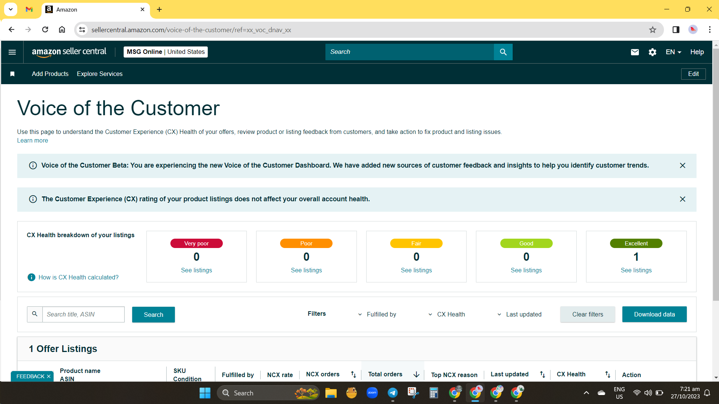Viewport: 719px width, 404px height.
Task: Expand the Fulfilled by filter dropdown
Action: click(x=377, y=315)
